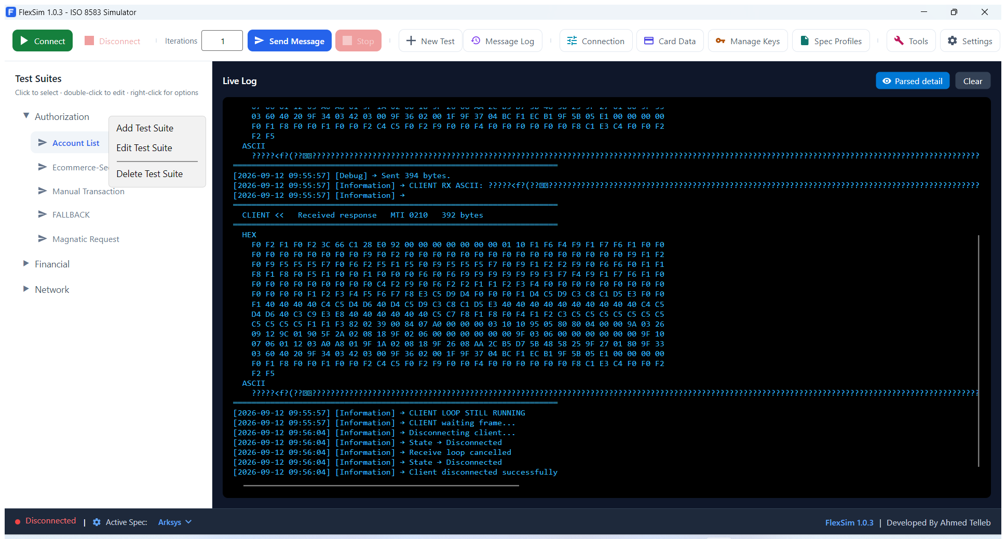The height and width of the screenshot is (539, 1006).
Task: Select the FALLBACK test
Action: (x=71, y=214)
